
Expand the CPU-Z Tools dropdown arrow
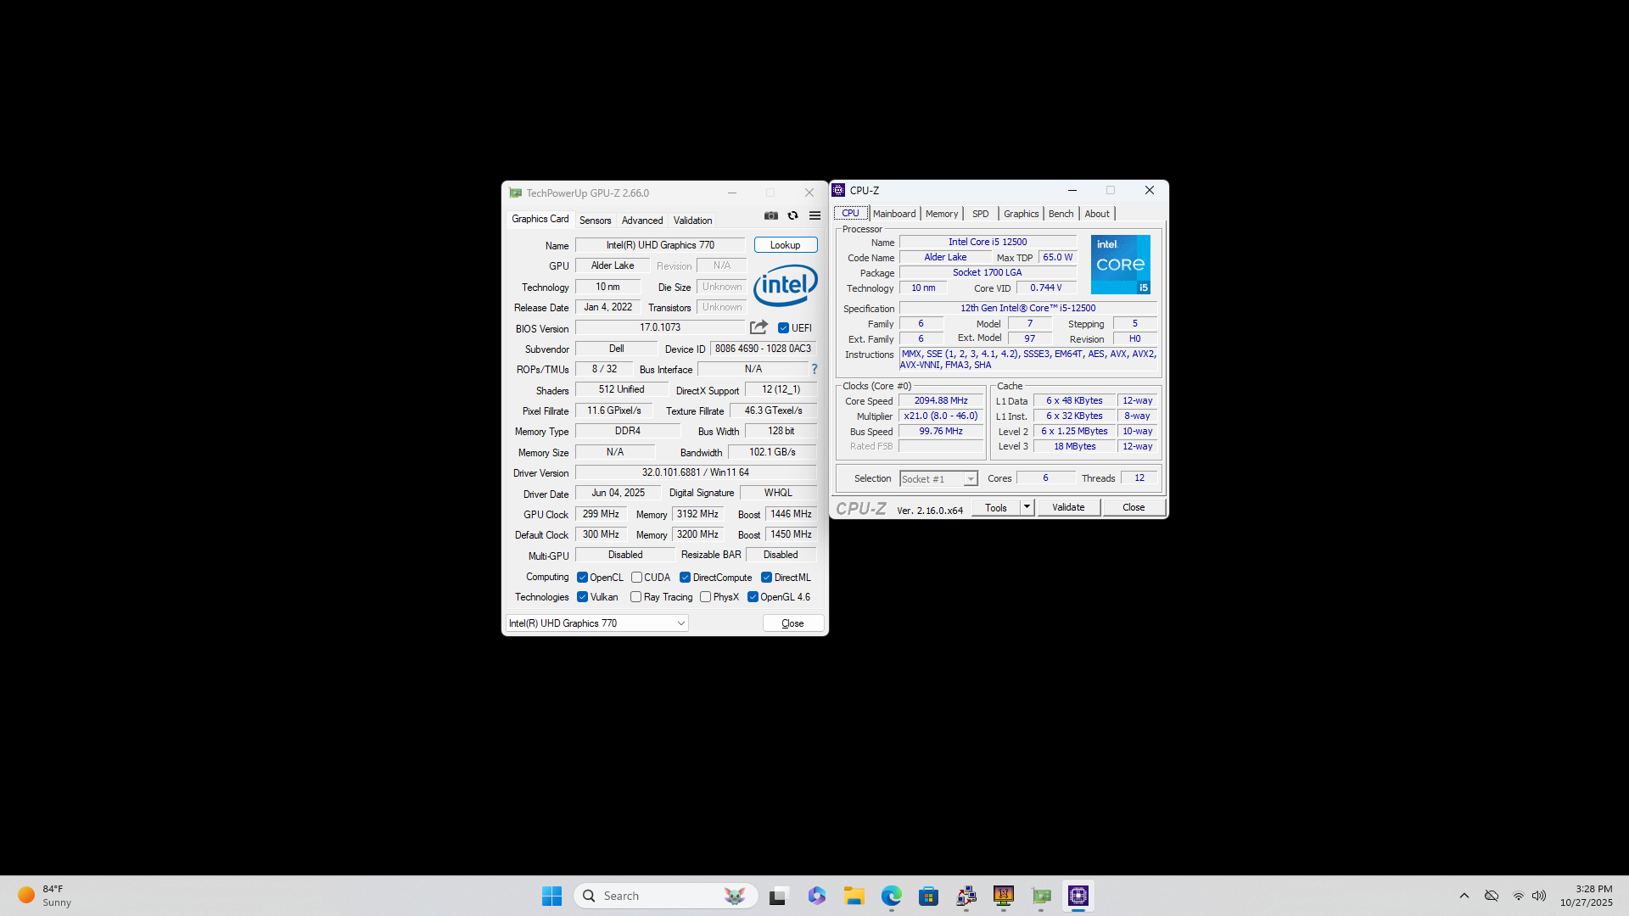(1027, 507)
